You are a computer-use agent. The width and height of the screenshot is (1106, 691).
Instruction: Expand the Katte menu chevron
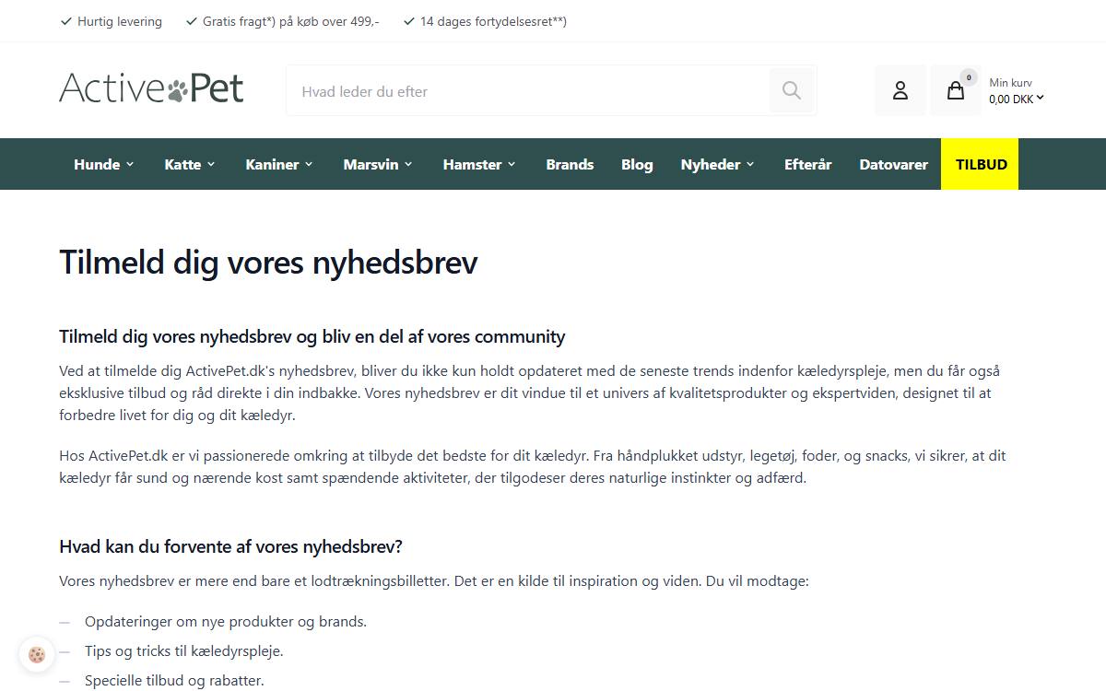211,164
